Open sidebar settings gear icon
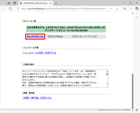 (x=137, y=110)
